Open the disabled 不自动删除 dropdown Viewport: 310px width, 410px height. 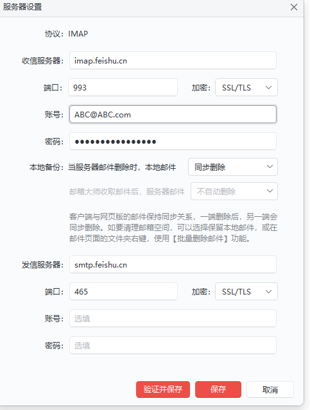pos(234,191)
